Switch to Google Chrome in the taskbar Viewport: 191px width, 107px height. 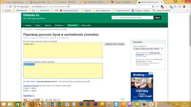coord(24,104)
